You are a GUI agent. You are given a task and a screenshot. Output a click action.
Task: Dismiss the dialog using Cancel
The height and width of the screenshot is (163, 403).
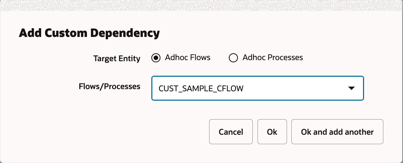[231, 132]
